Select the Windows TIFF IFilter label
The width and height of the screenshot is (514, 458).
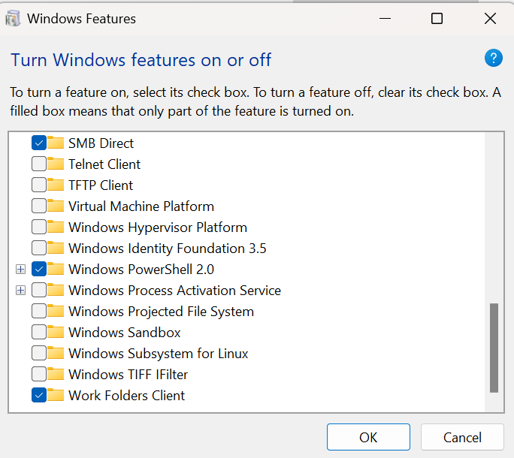click(x=128, y=375)
